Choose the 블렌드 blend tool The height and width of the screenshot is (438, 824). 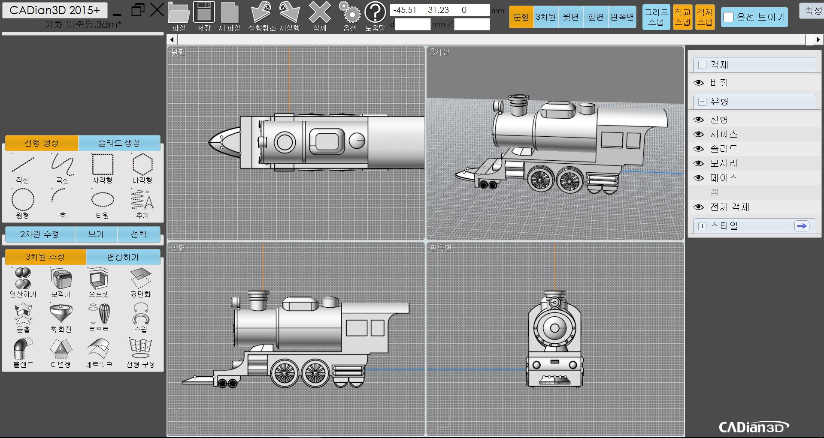(x=23, y=349)
